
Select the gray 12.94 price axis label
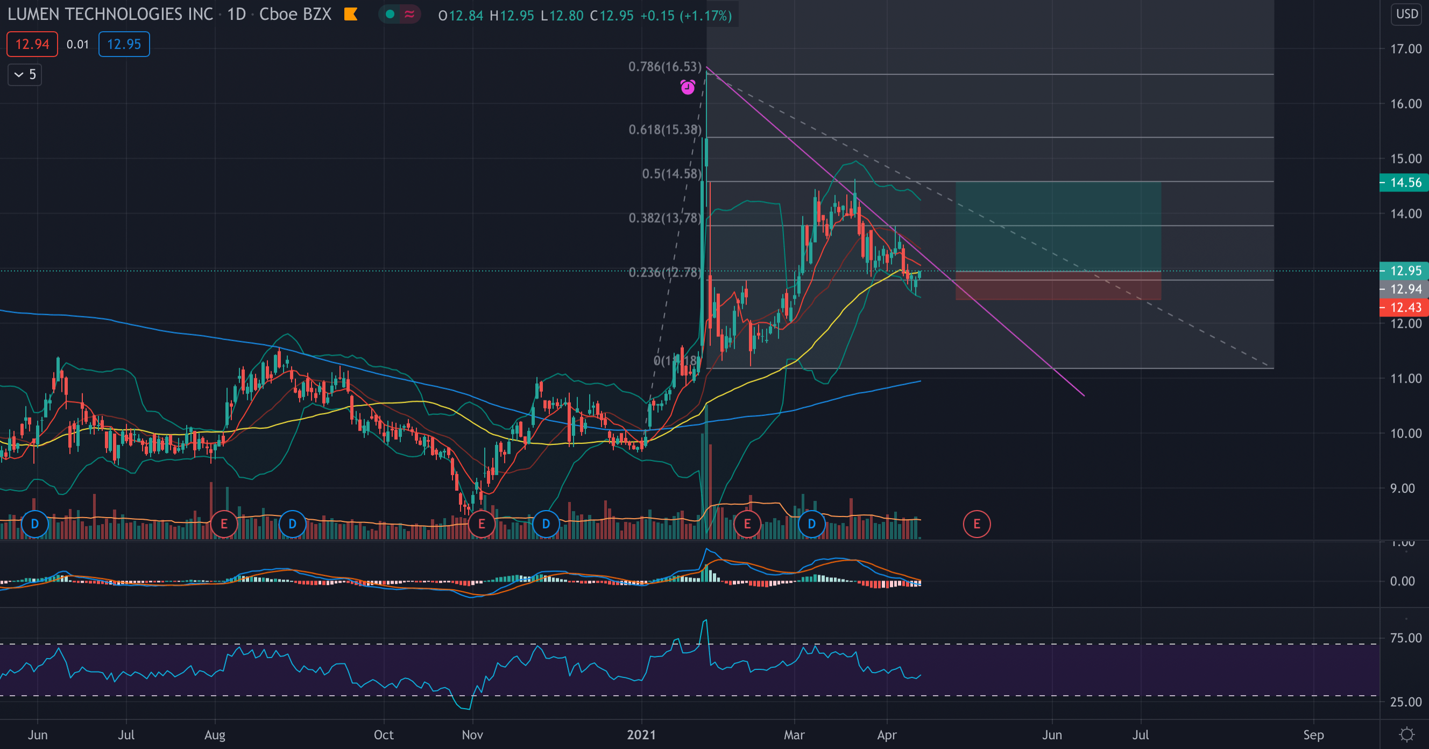[x=1404, y=289]
